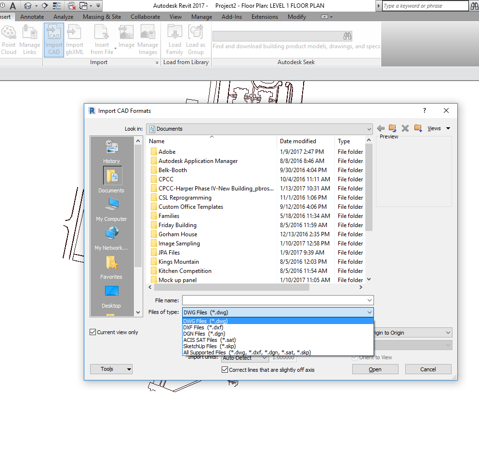
Task: Choose All Supported Files option
Action: (x=278, y=352)
